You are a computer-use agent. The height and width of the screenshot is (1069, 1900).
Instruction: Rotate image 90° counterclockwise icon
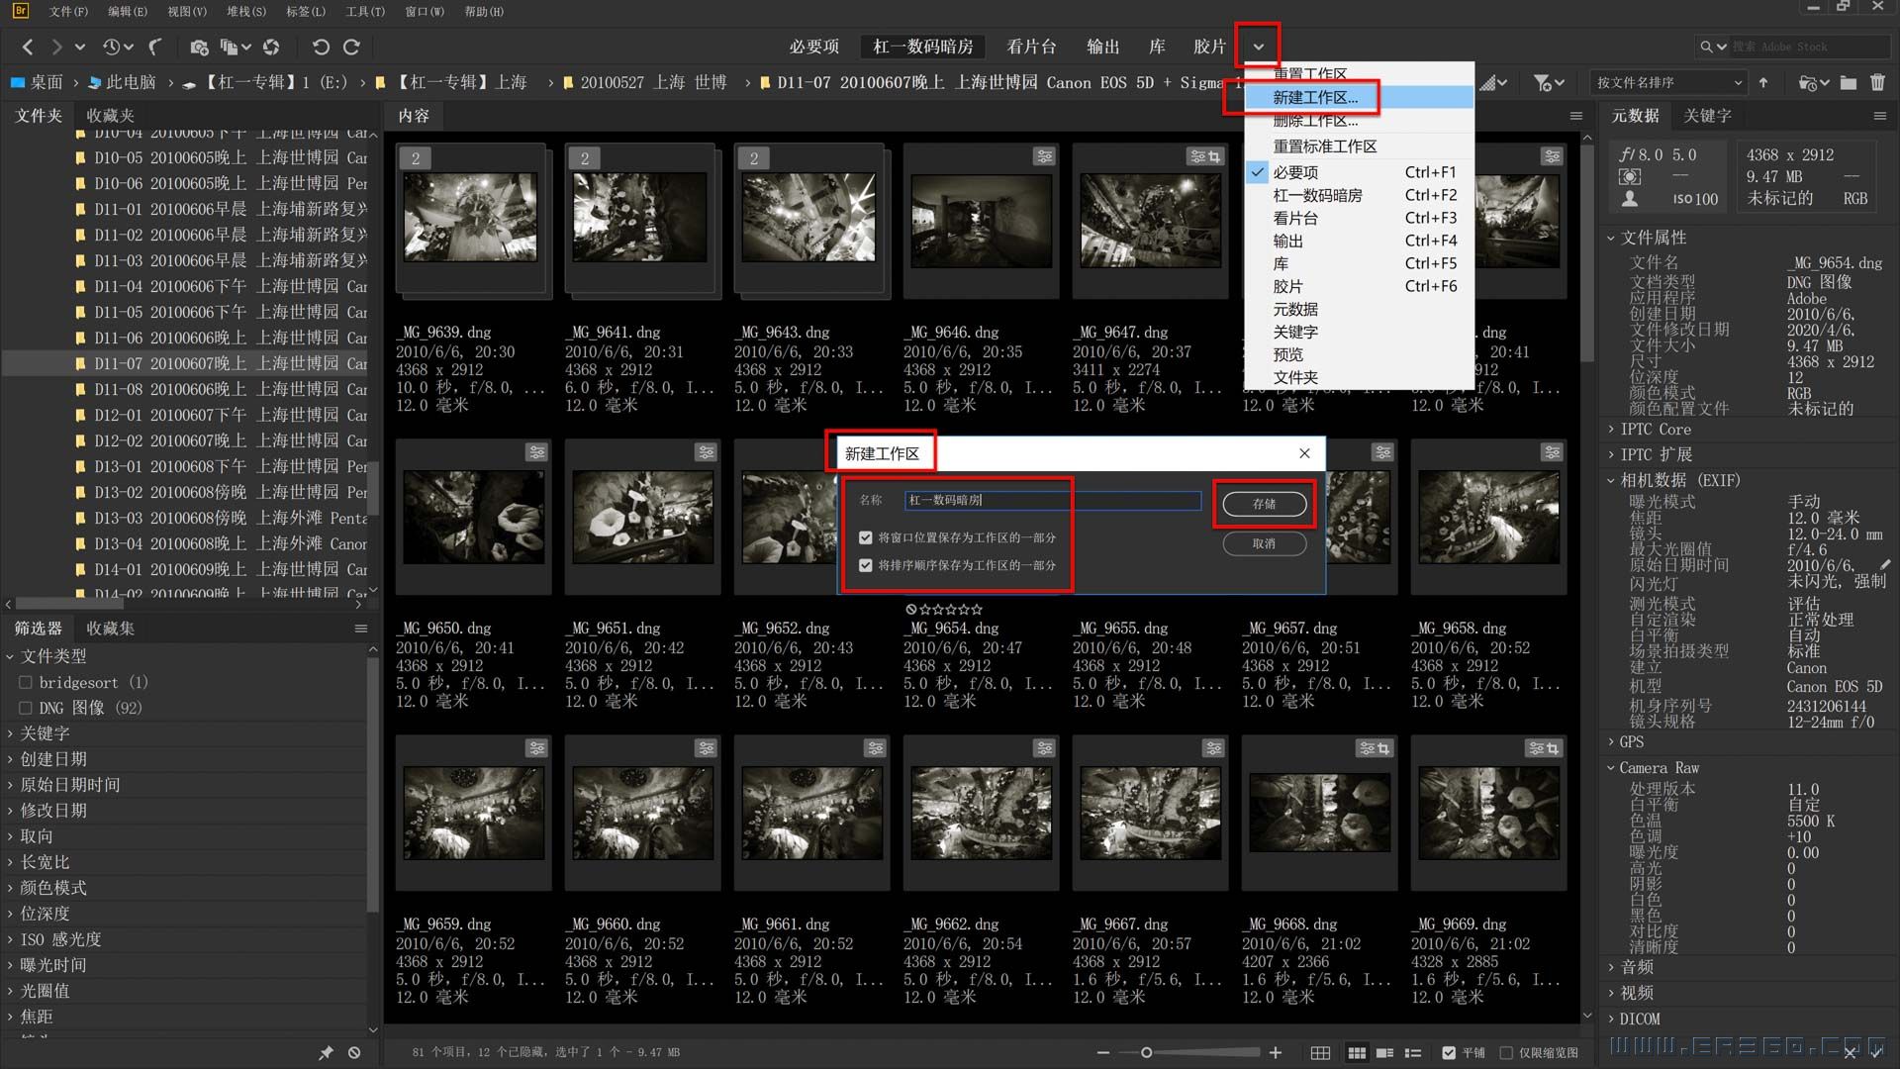(320, 47)
